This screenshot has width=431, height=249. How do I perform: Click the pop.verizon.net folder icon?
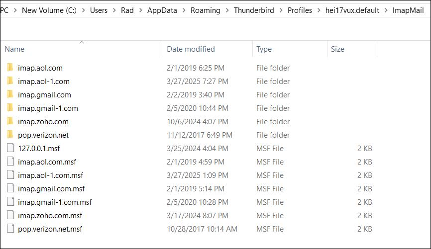tap(10, 135)
